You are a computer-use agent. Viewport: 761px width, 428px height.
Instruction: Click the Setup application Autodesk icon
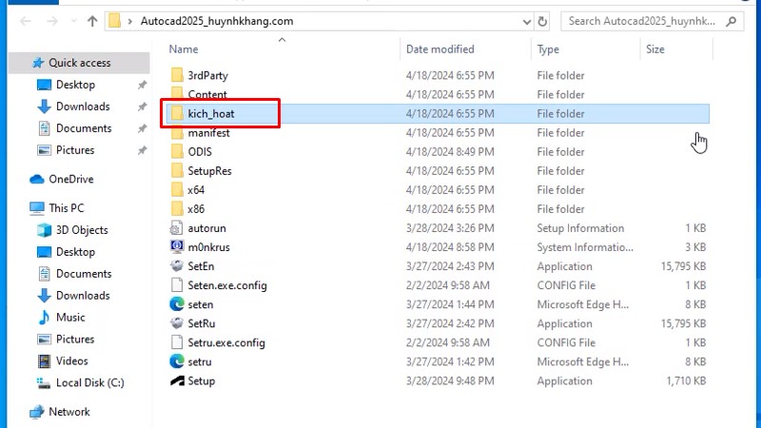[x=177, y=380]
